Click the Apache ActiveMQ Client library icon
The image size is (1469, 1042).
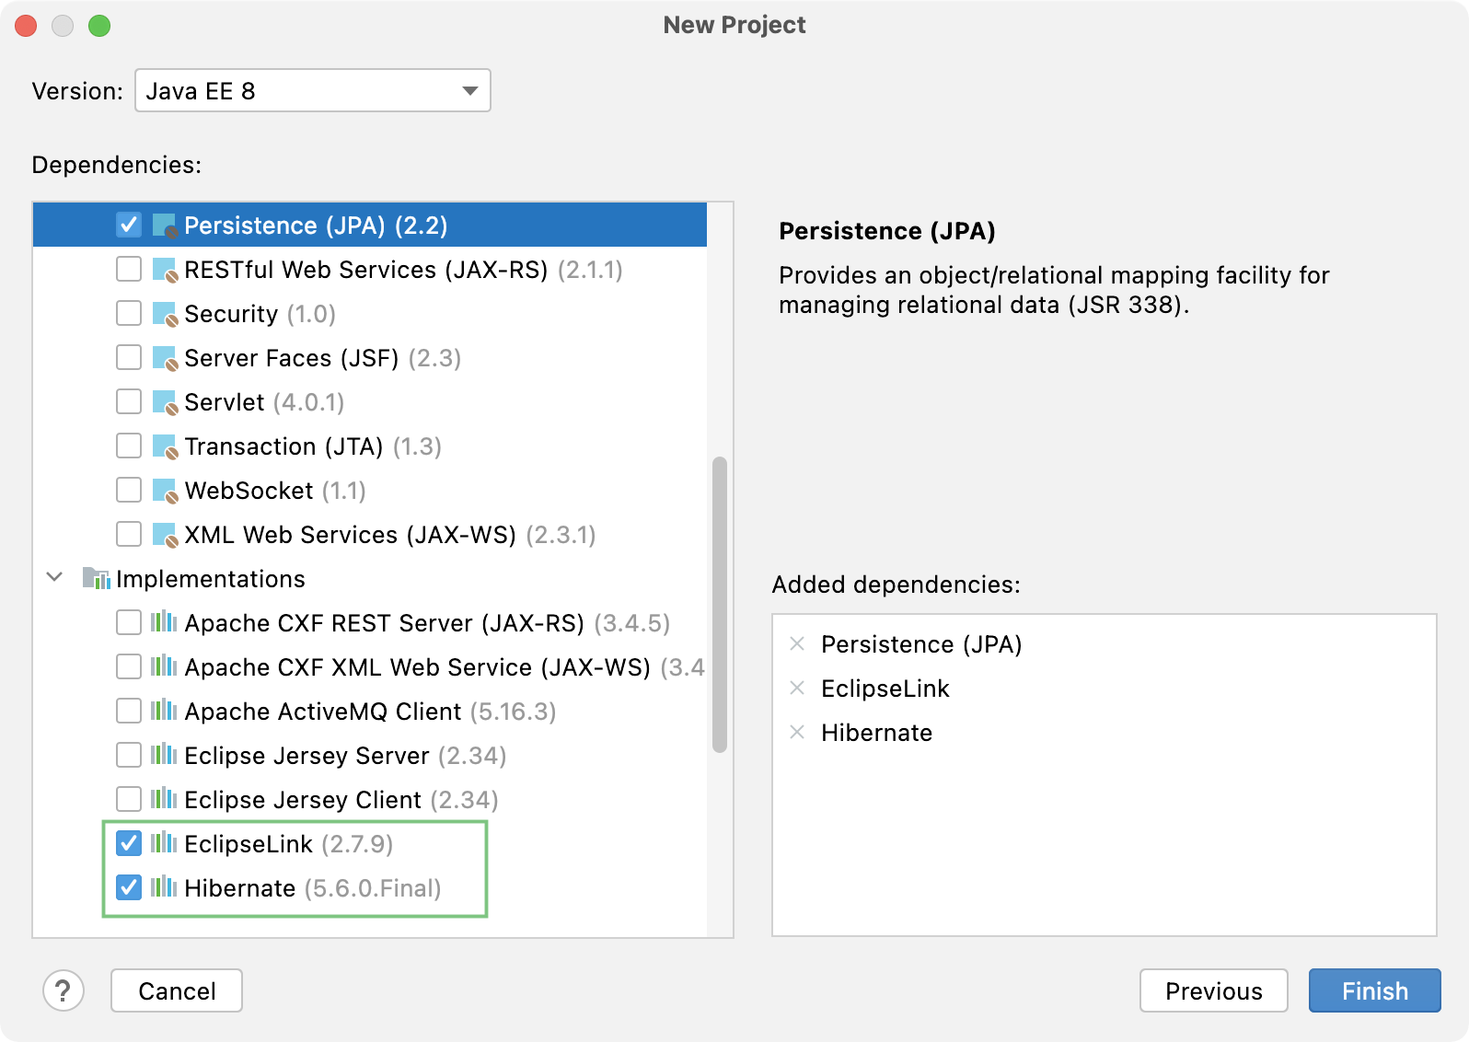164,711
